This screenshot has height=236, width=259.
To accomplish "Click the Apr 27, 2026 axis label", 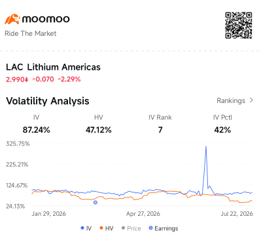I will pyautogui.click(x=143, y=214).
